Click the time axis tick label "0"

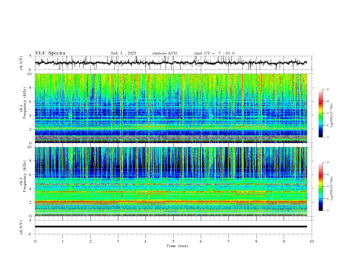tap(35, 241)
